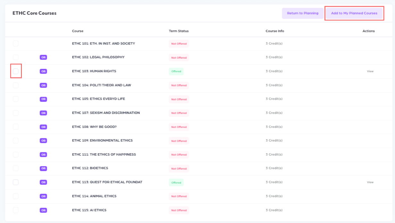Click OR badge beside ETHC 102 Legal Philosophy
This screenshot has width=395, height=223.
43,58
